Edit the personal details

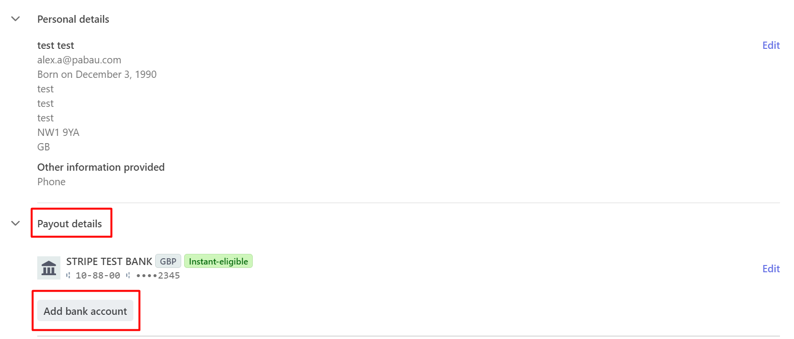click(x=771, y=45)
